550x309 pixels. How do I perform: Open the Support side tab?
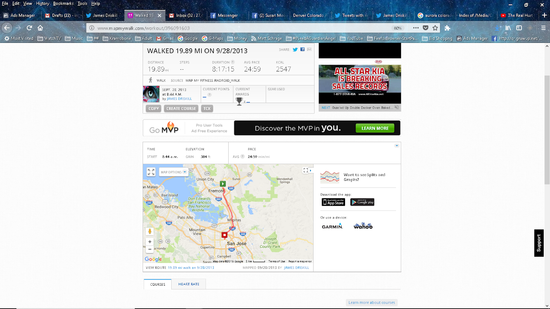[x=539, y=243]
